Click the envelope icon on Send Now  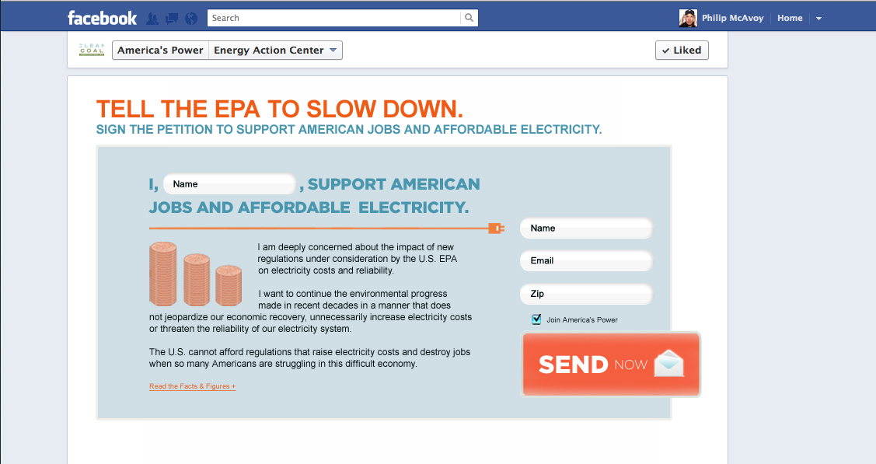668,364
